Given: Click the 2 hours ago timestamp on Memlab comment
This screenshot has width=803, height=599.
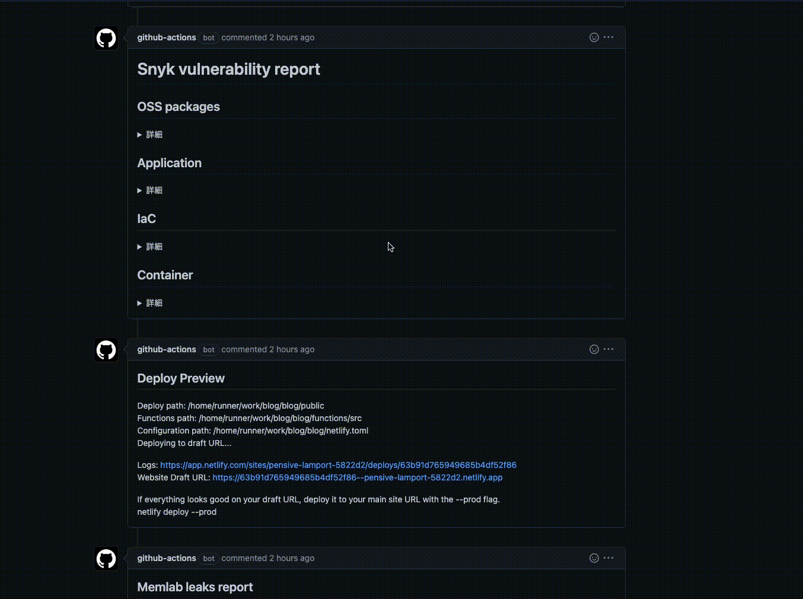Looking at the screenshot, I should click(291, 558).
